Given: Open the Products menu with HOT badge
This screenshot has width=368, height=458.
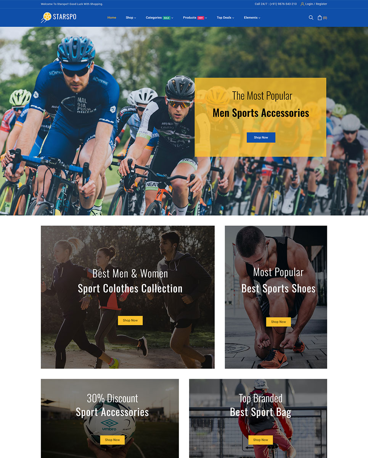Looking at the screenshot, I should [195, 18].
